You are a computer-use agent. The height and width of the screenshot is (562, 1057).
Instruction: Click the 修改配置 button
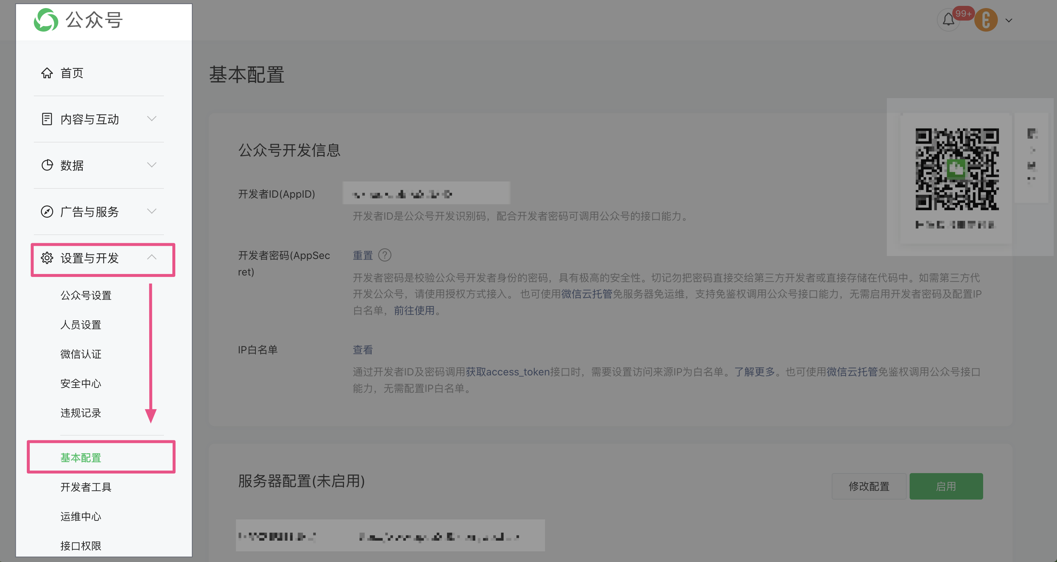tap(869, 487)
